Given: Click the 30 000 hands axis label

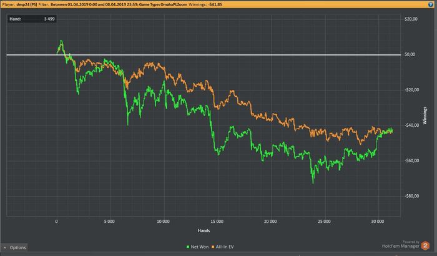Looking at the screenshot, I should pos(378,222).
